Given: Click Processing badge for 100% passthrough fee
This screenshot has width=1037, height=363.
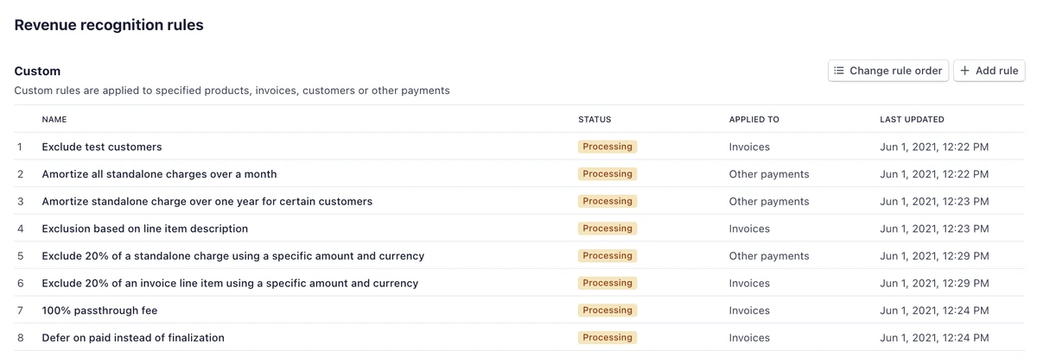Looking at the screenshot, I should pos(608,310).
